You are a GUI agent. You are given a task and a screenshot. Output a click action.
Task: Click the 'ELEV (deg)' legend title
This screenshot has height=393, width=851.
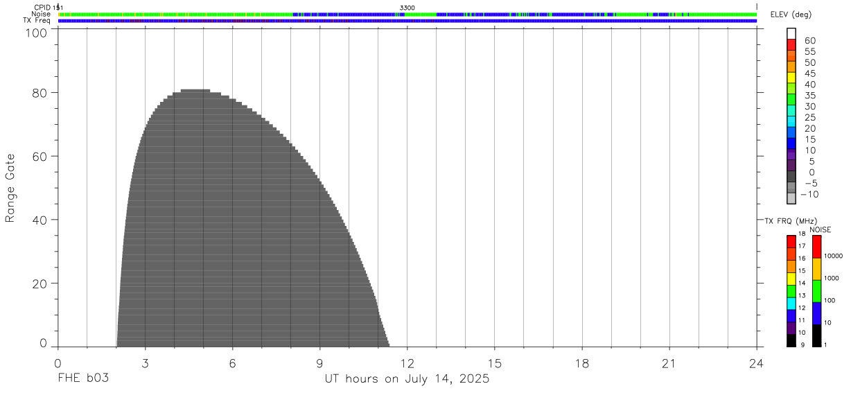click(791, 15)
